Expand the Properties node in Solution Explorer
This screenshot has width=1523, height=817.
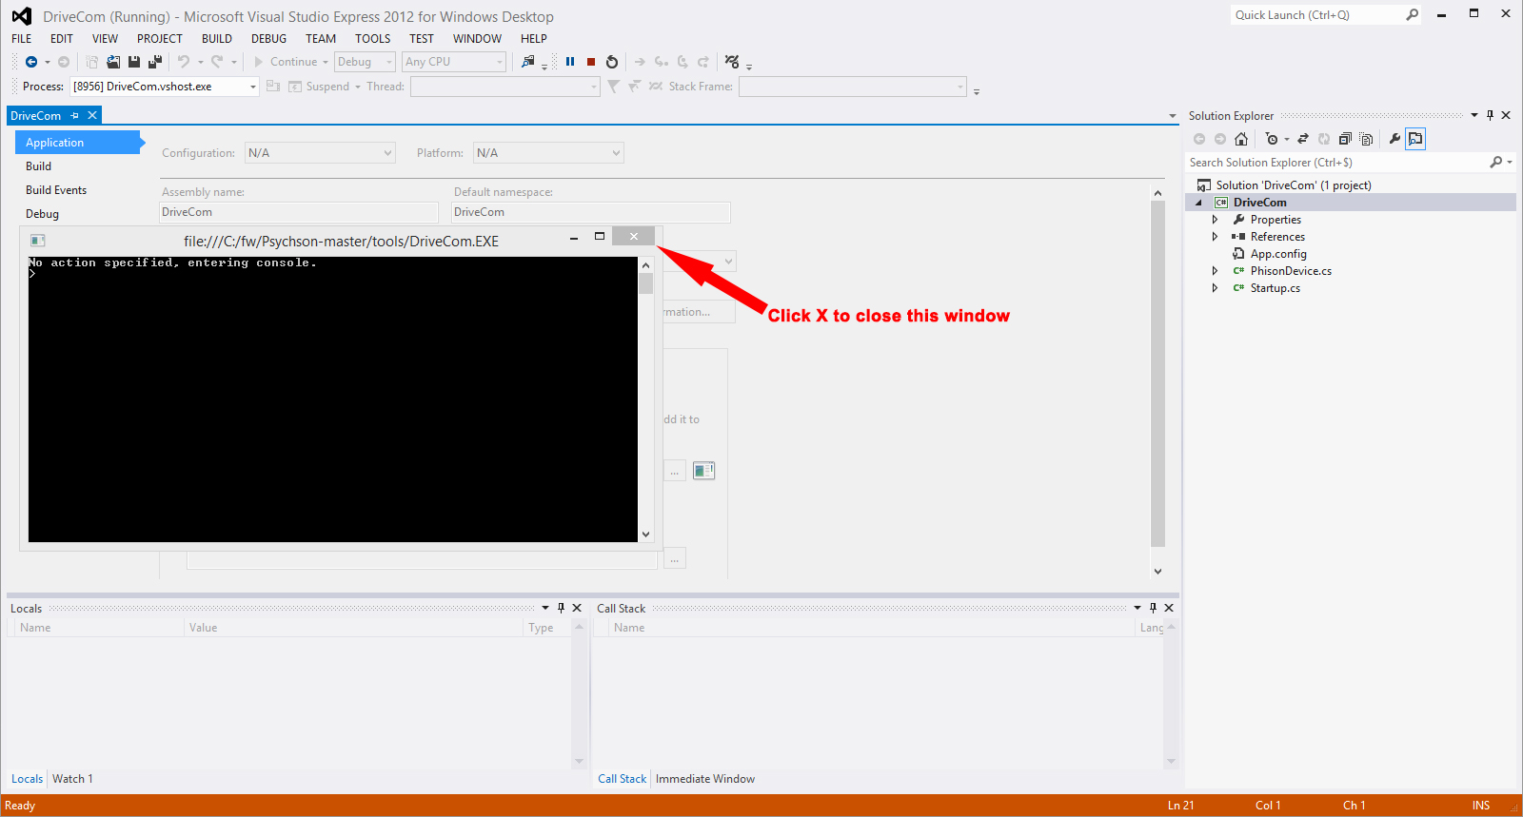tap(1215, 220)
